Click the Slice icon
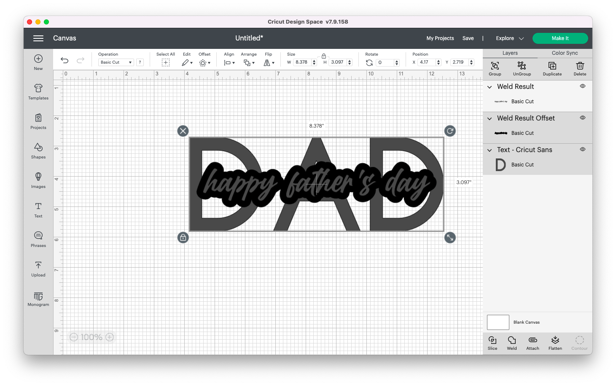 [x=492, y=342]
